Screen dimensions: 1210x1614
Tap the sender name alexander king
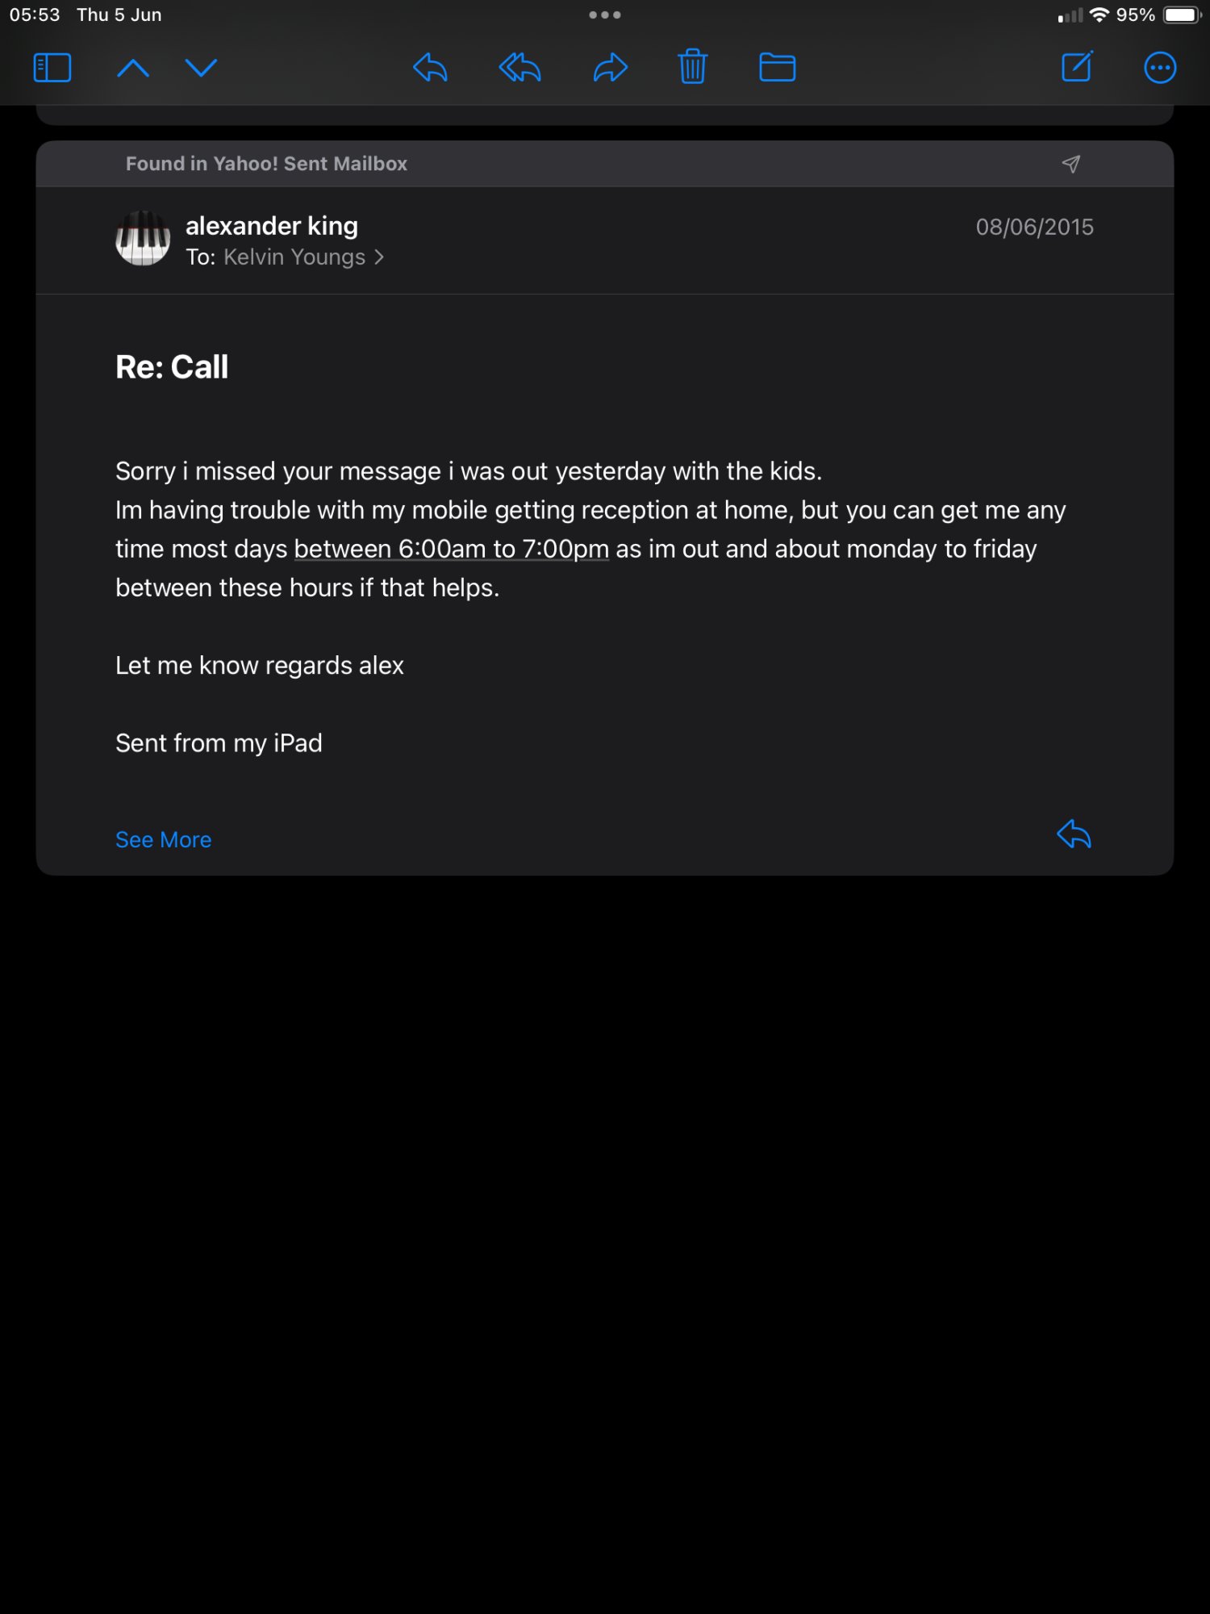272,226
